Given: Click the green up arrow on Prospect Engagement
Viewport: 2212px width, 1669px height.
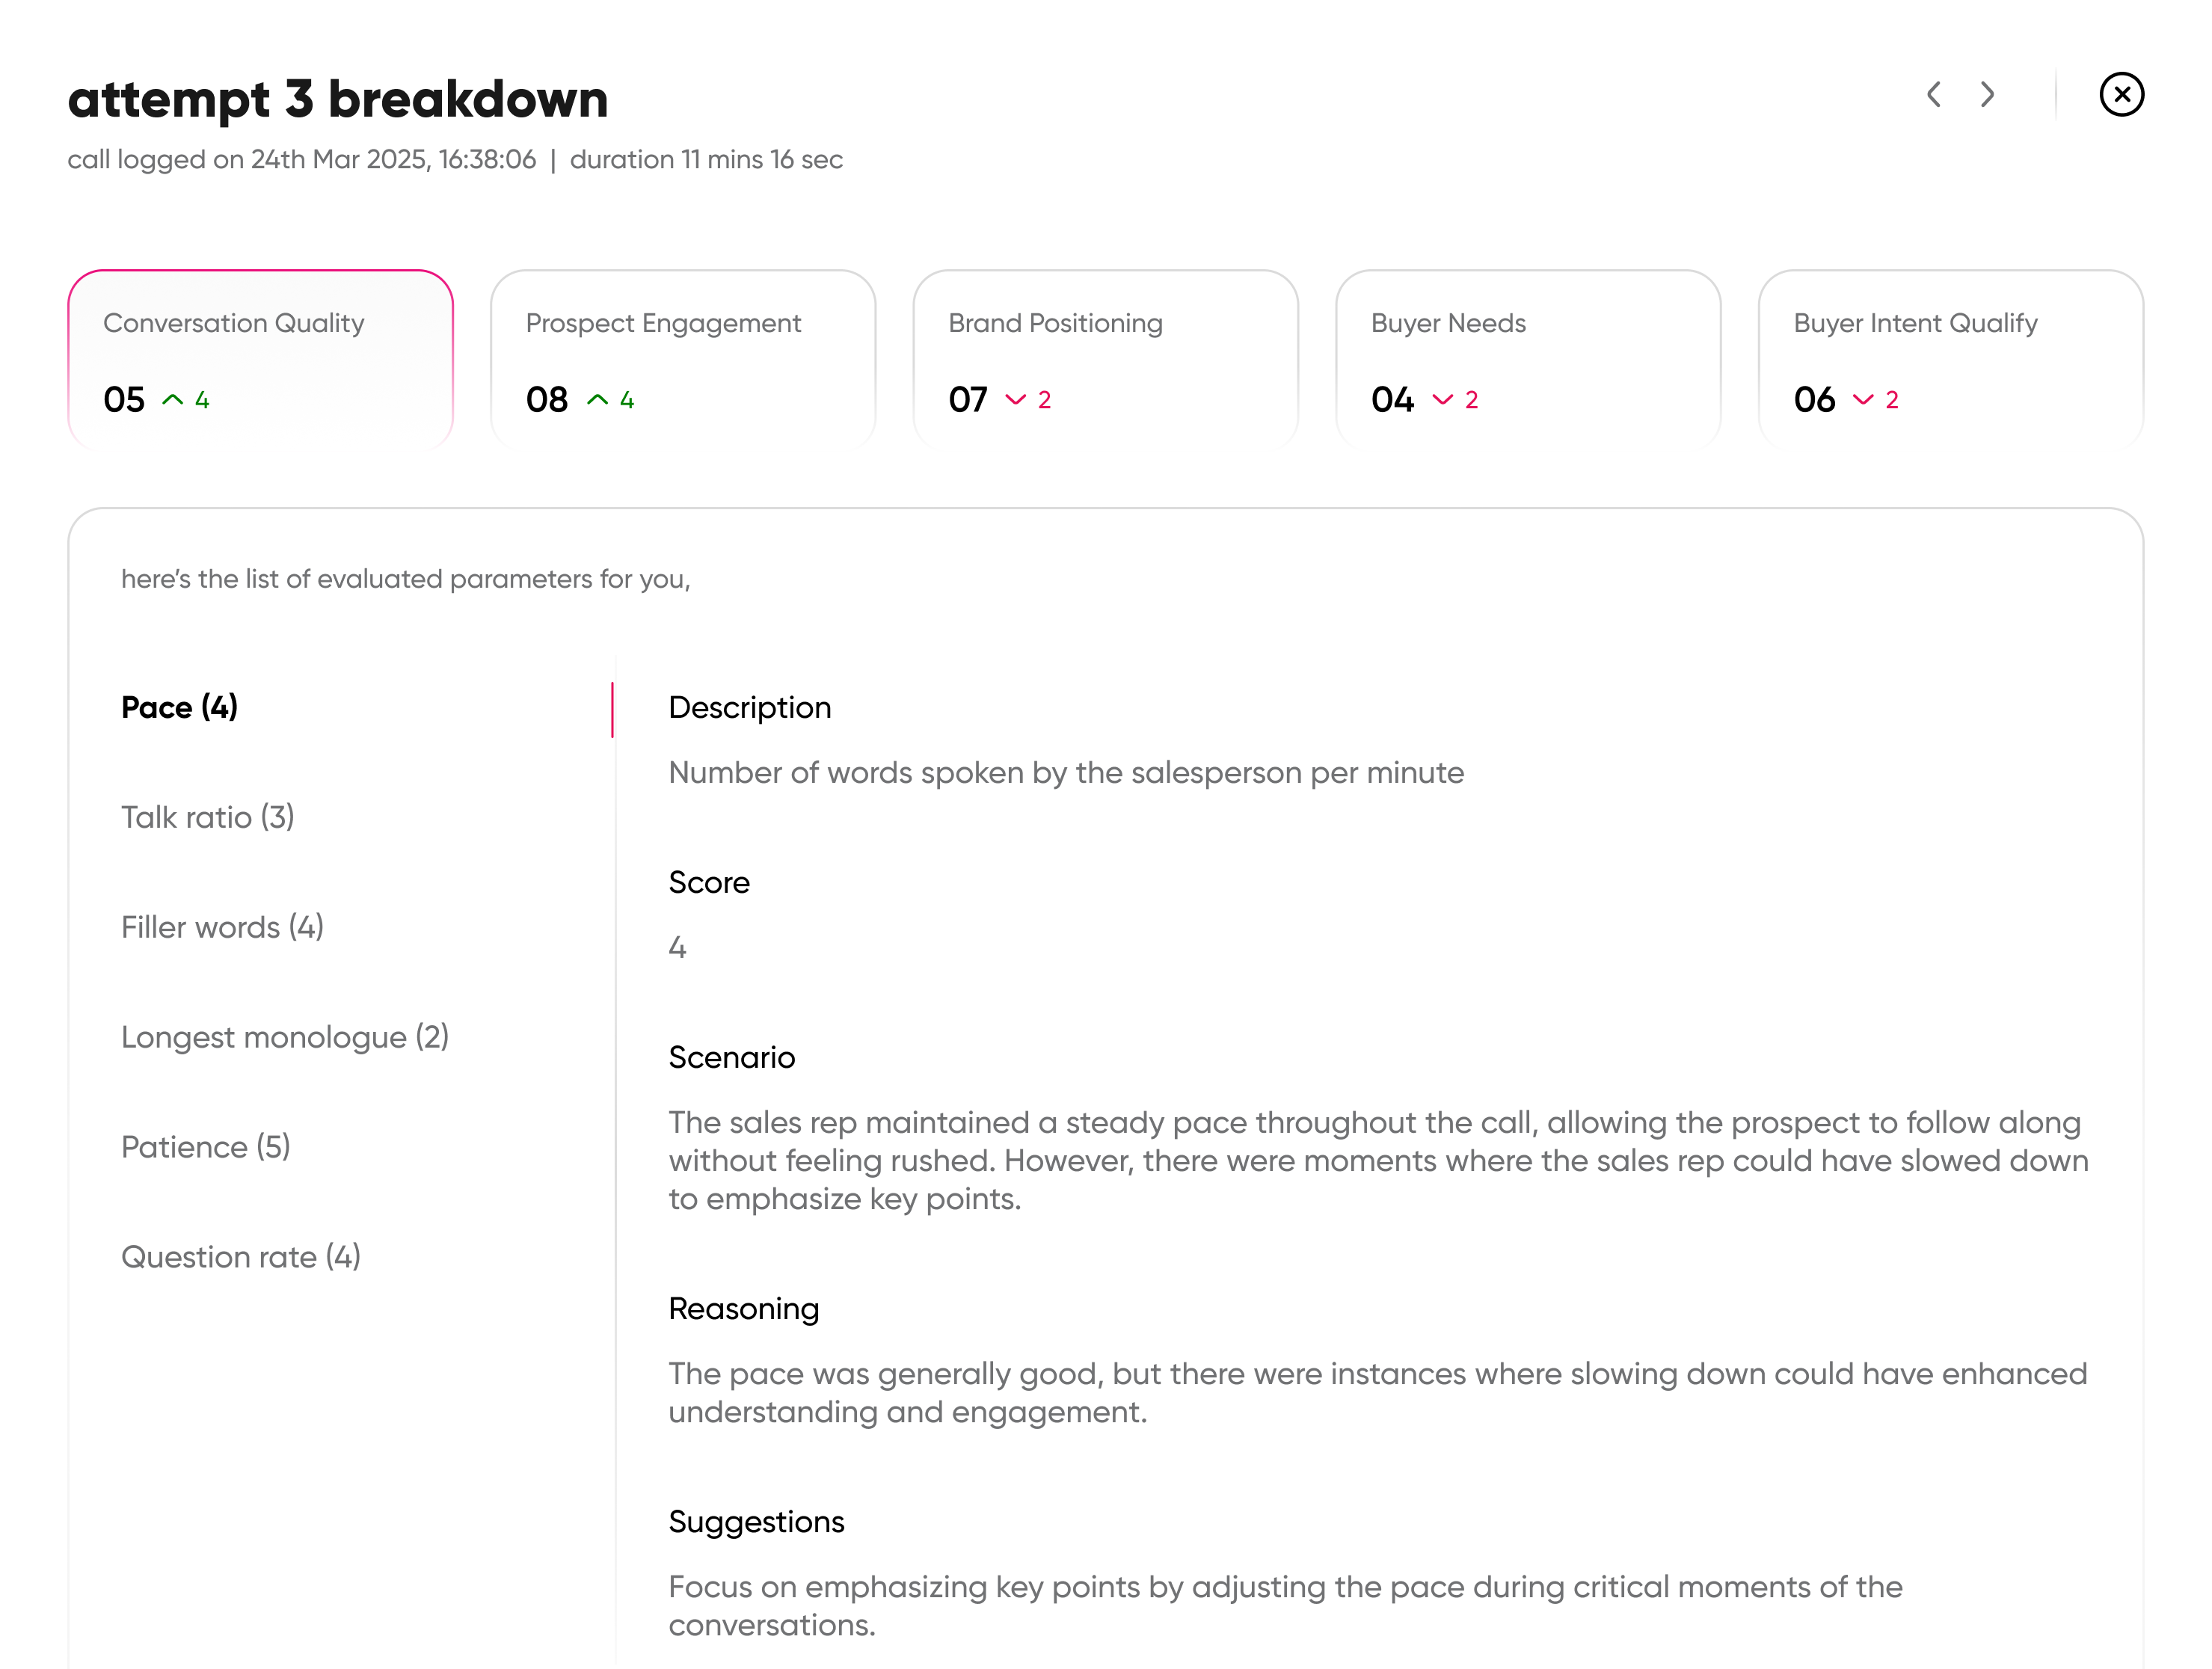Looking at the screenshot, I should (597, 400).
